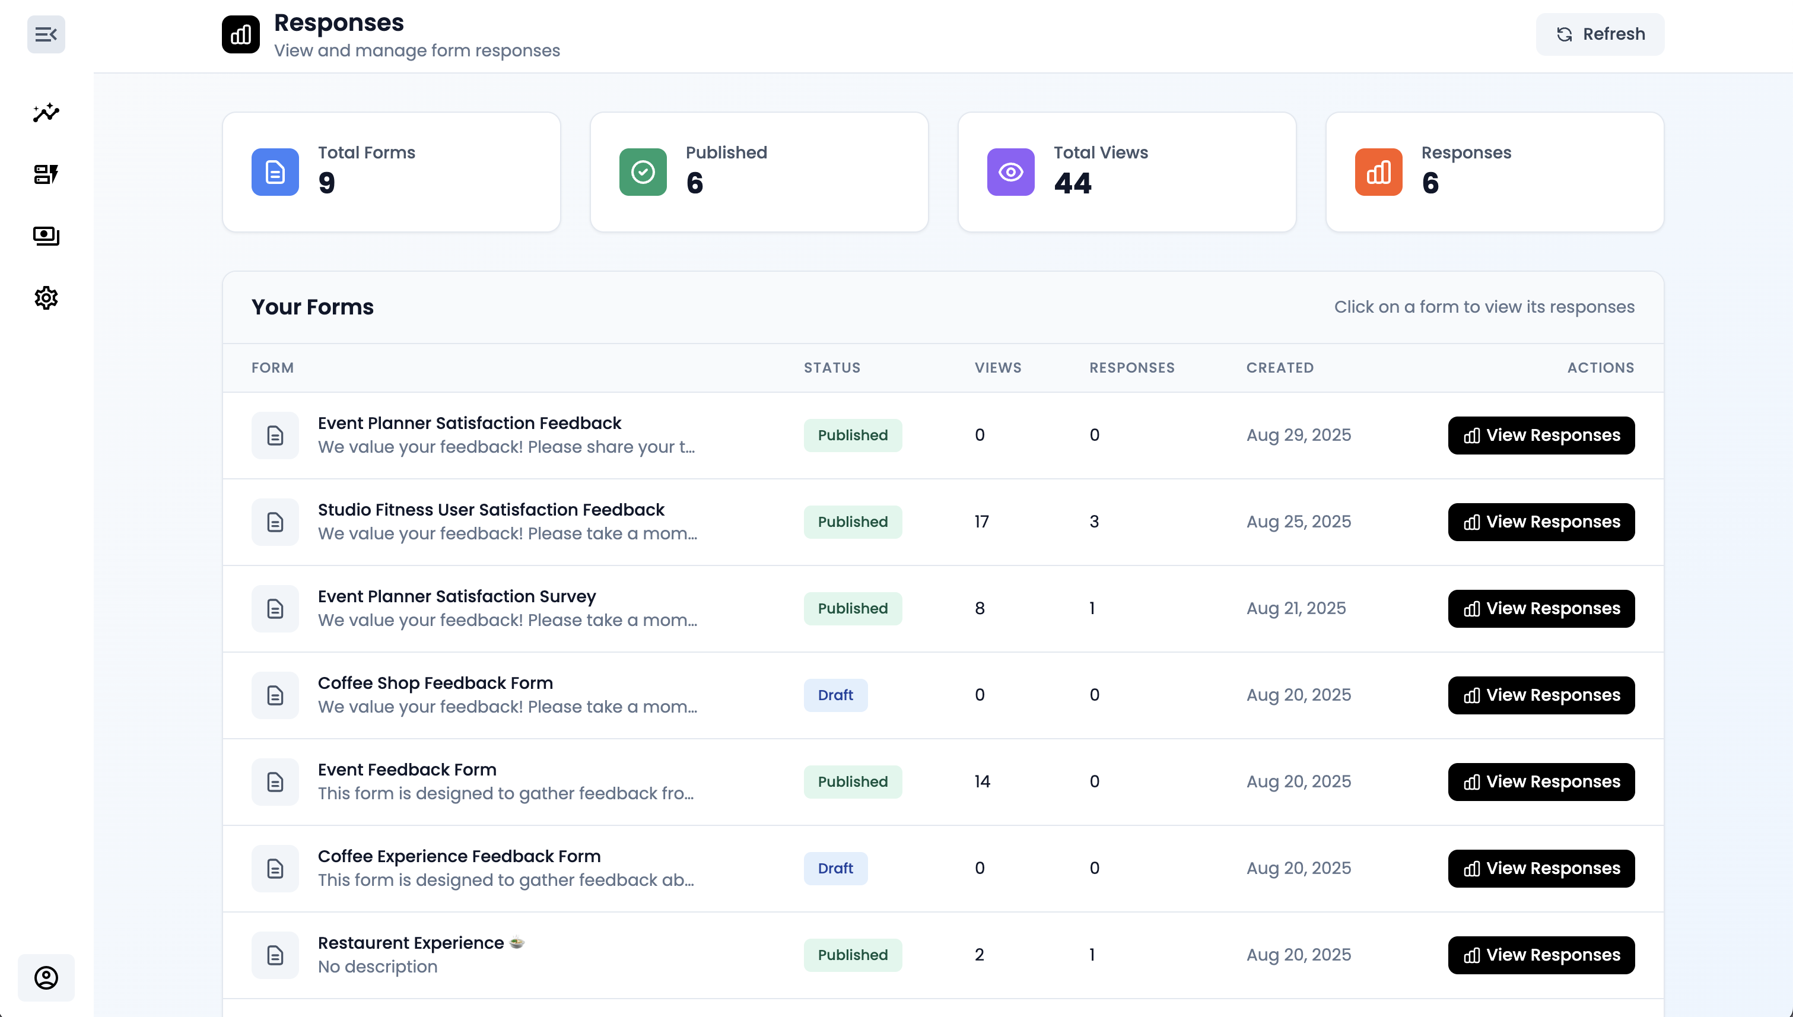1793x1017 pixels.
Task: Click the Total Forms count 9
Action: click(x=327, y=183)
